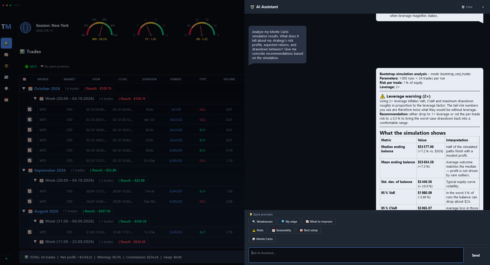490x265 pixels.
Task: Collapse the October week 28.09 – 04.10.2026 with 6 trades
Action: coord(35,99)
